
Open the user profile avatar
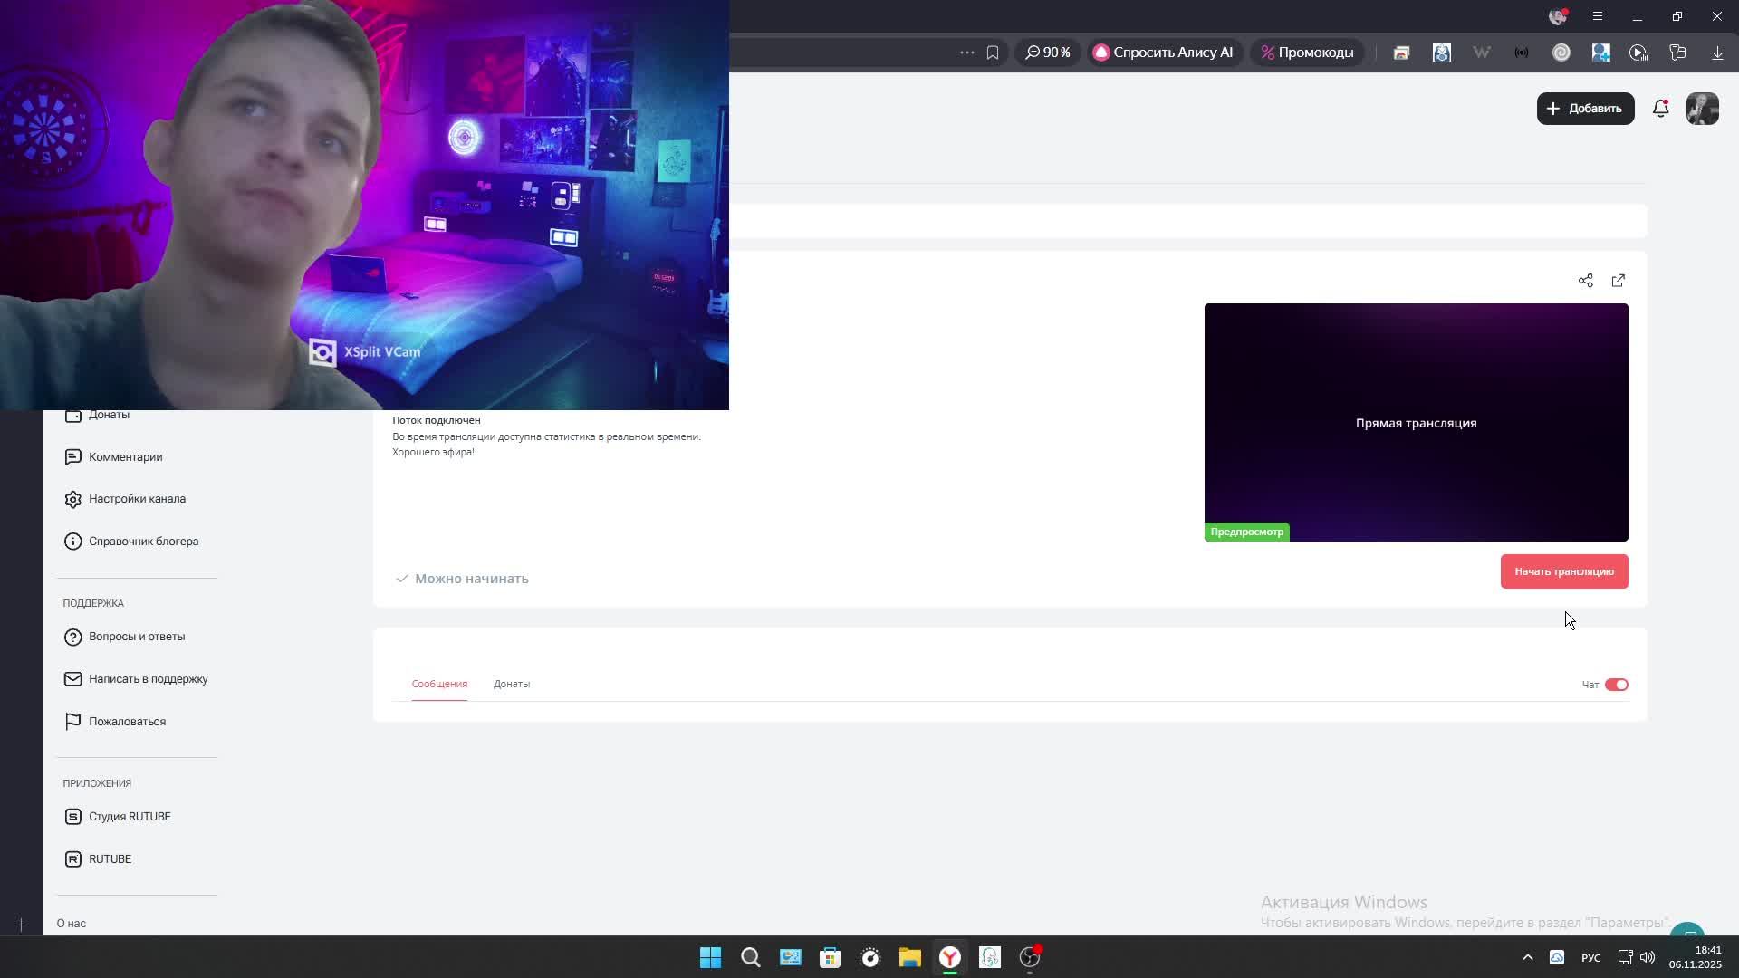pyautogui.click(x=1702, y=109)
